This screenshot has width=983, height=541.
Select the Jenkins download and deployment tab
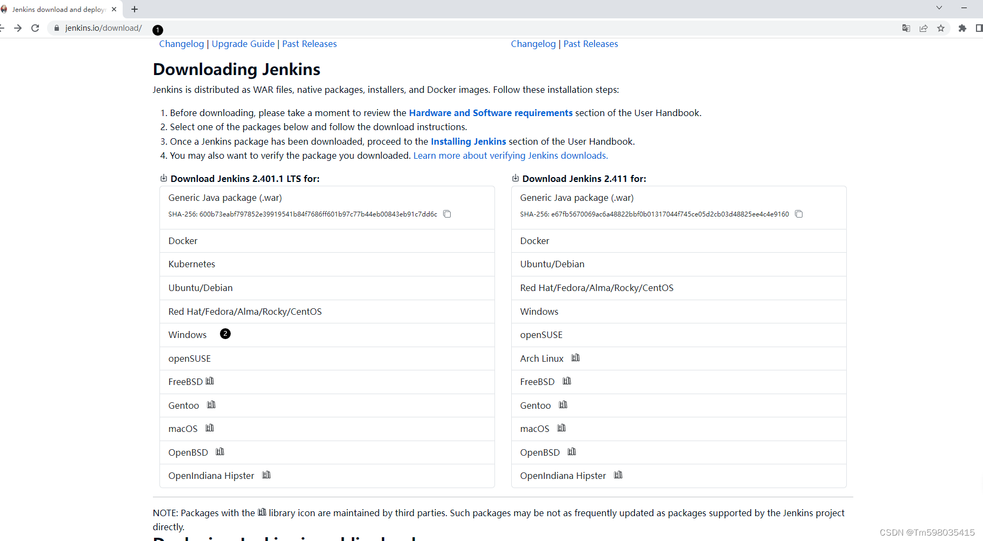(58, 9)
